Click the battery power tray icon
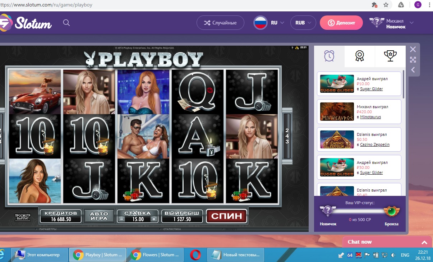This screenshot has height=262, width=433. pos(376,255)
